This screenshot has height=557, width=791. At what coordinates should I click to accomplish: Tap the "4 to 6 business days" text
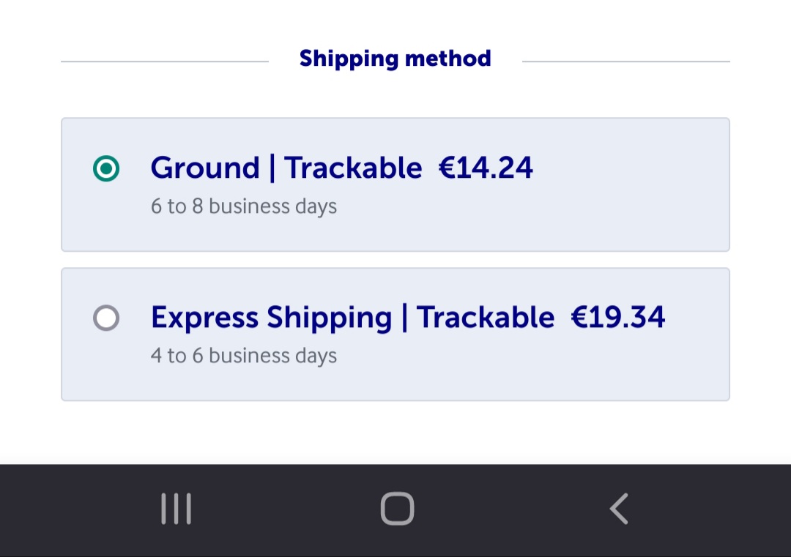pos(244,356)
